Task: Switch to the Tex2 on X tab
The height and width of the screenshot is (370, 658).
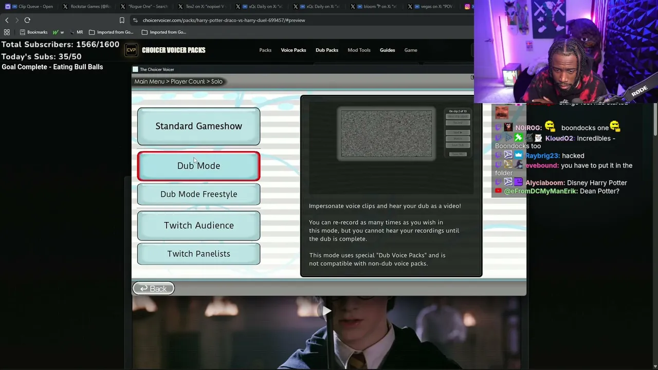Action: 202,7
